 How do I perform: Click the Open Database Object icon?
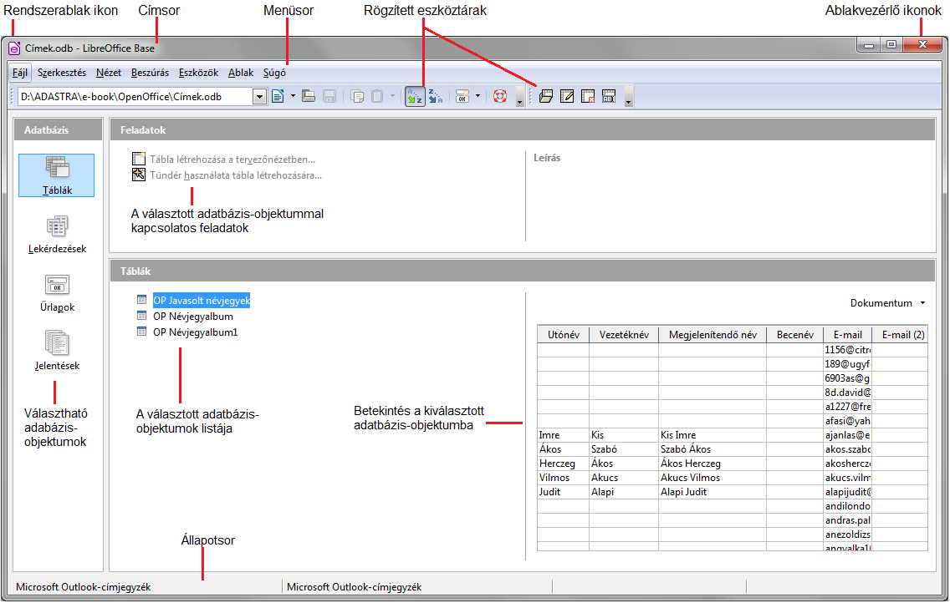point(546,96)
